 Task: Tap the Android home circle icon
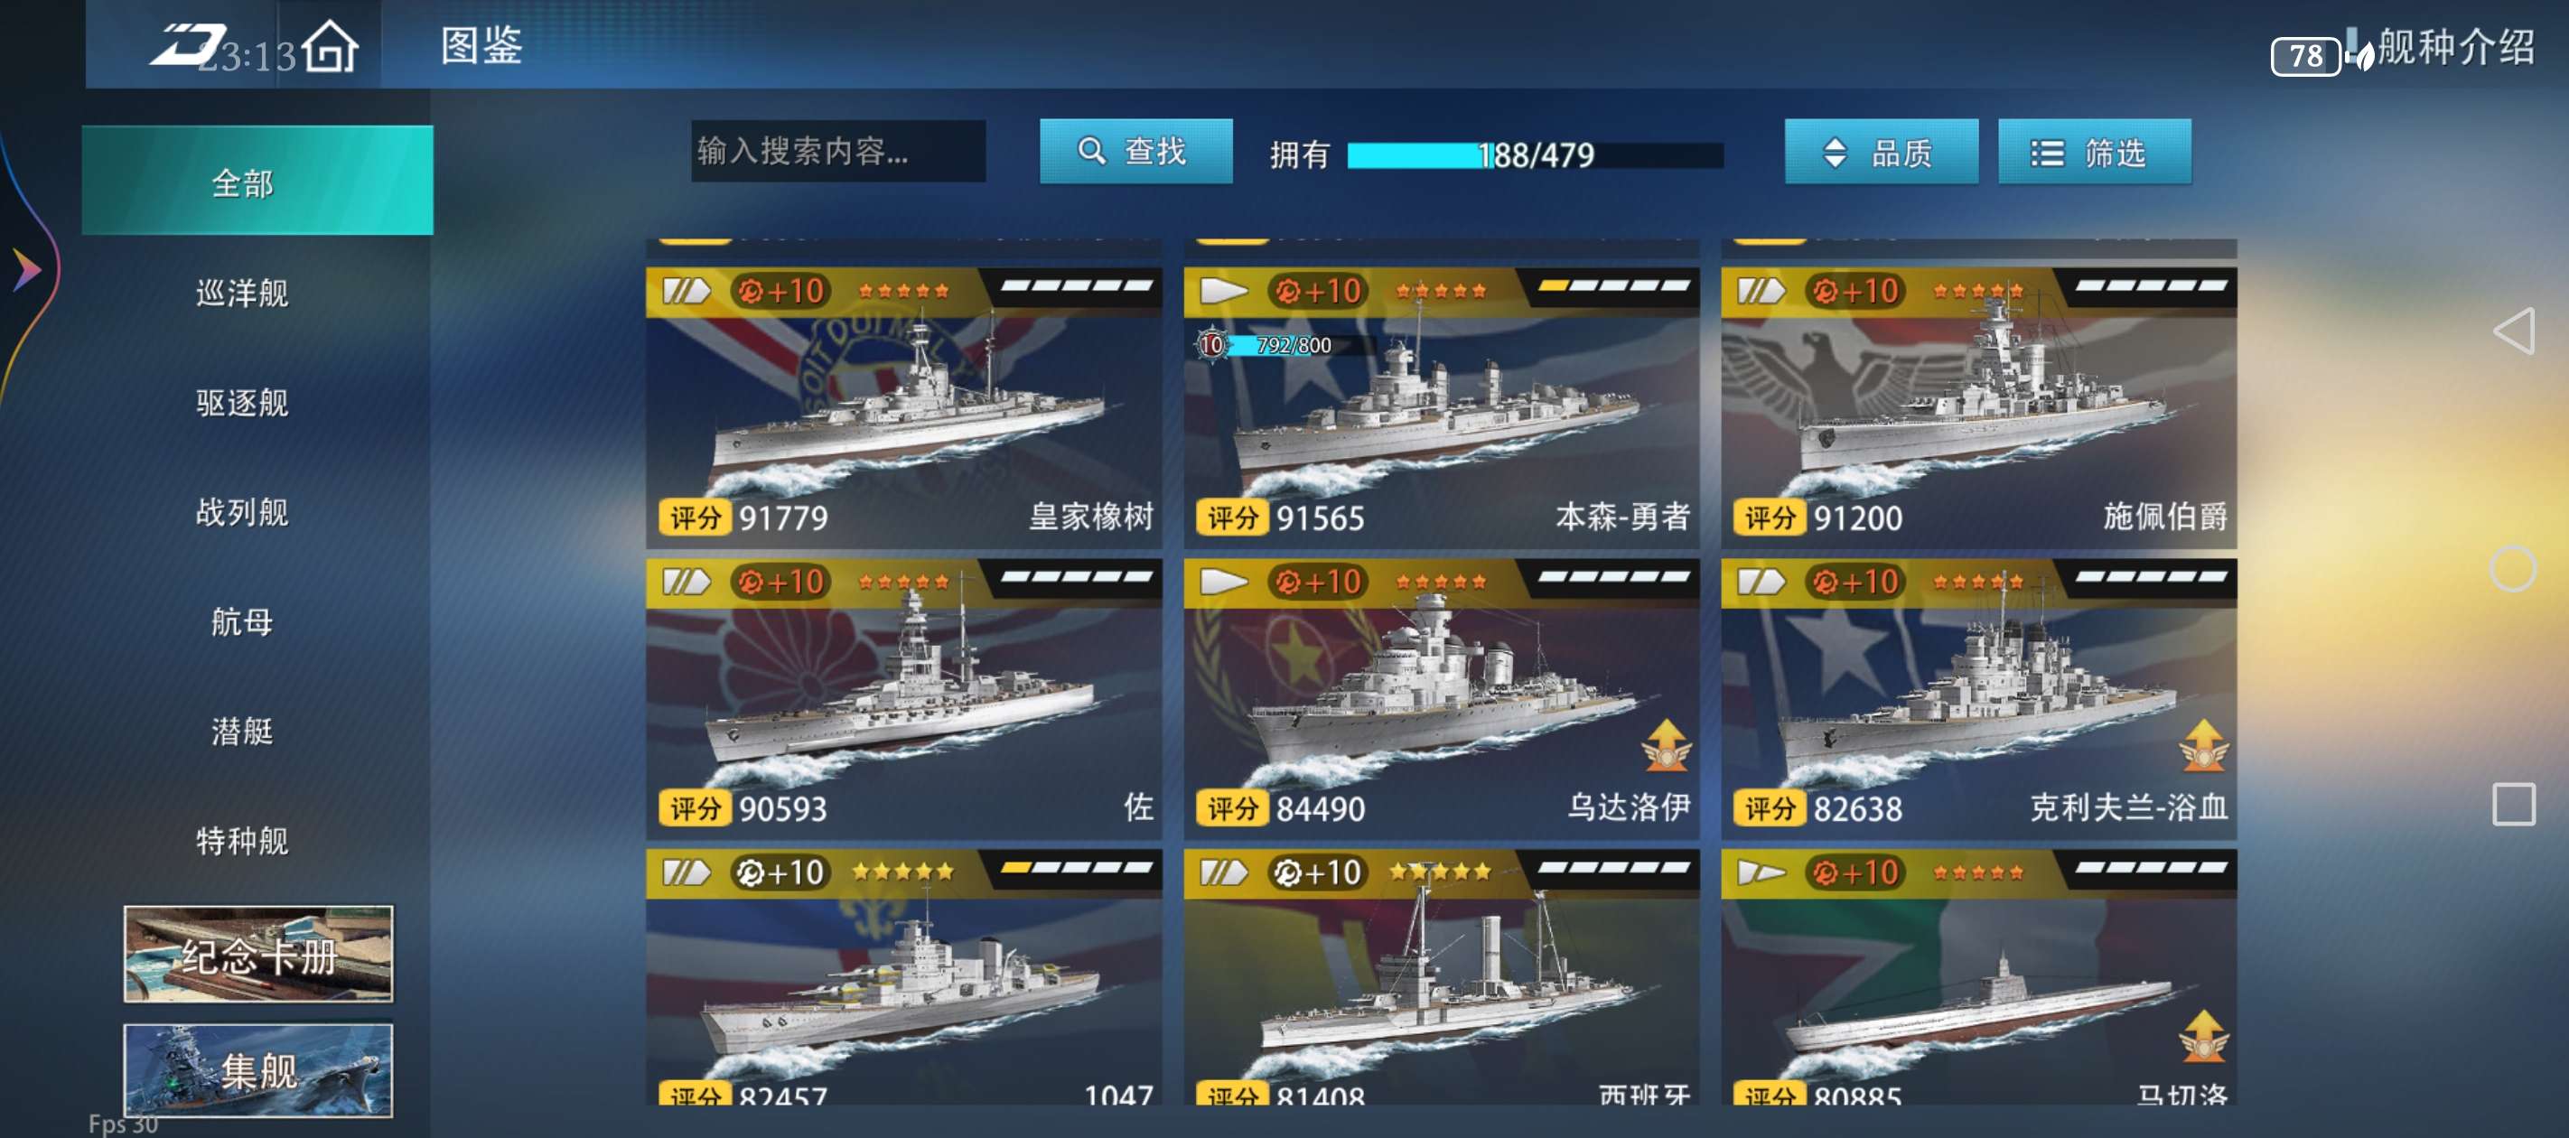tap(2512, 570)
